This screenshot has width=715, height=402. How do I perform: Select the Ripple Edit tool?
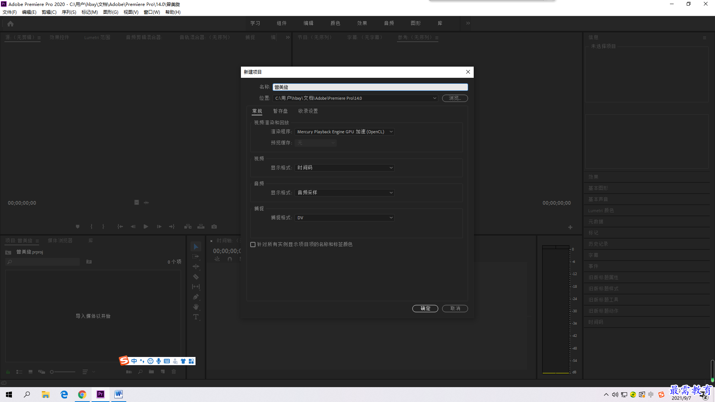click(x=196, y=267)
